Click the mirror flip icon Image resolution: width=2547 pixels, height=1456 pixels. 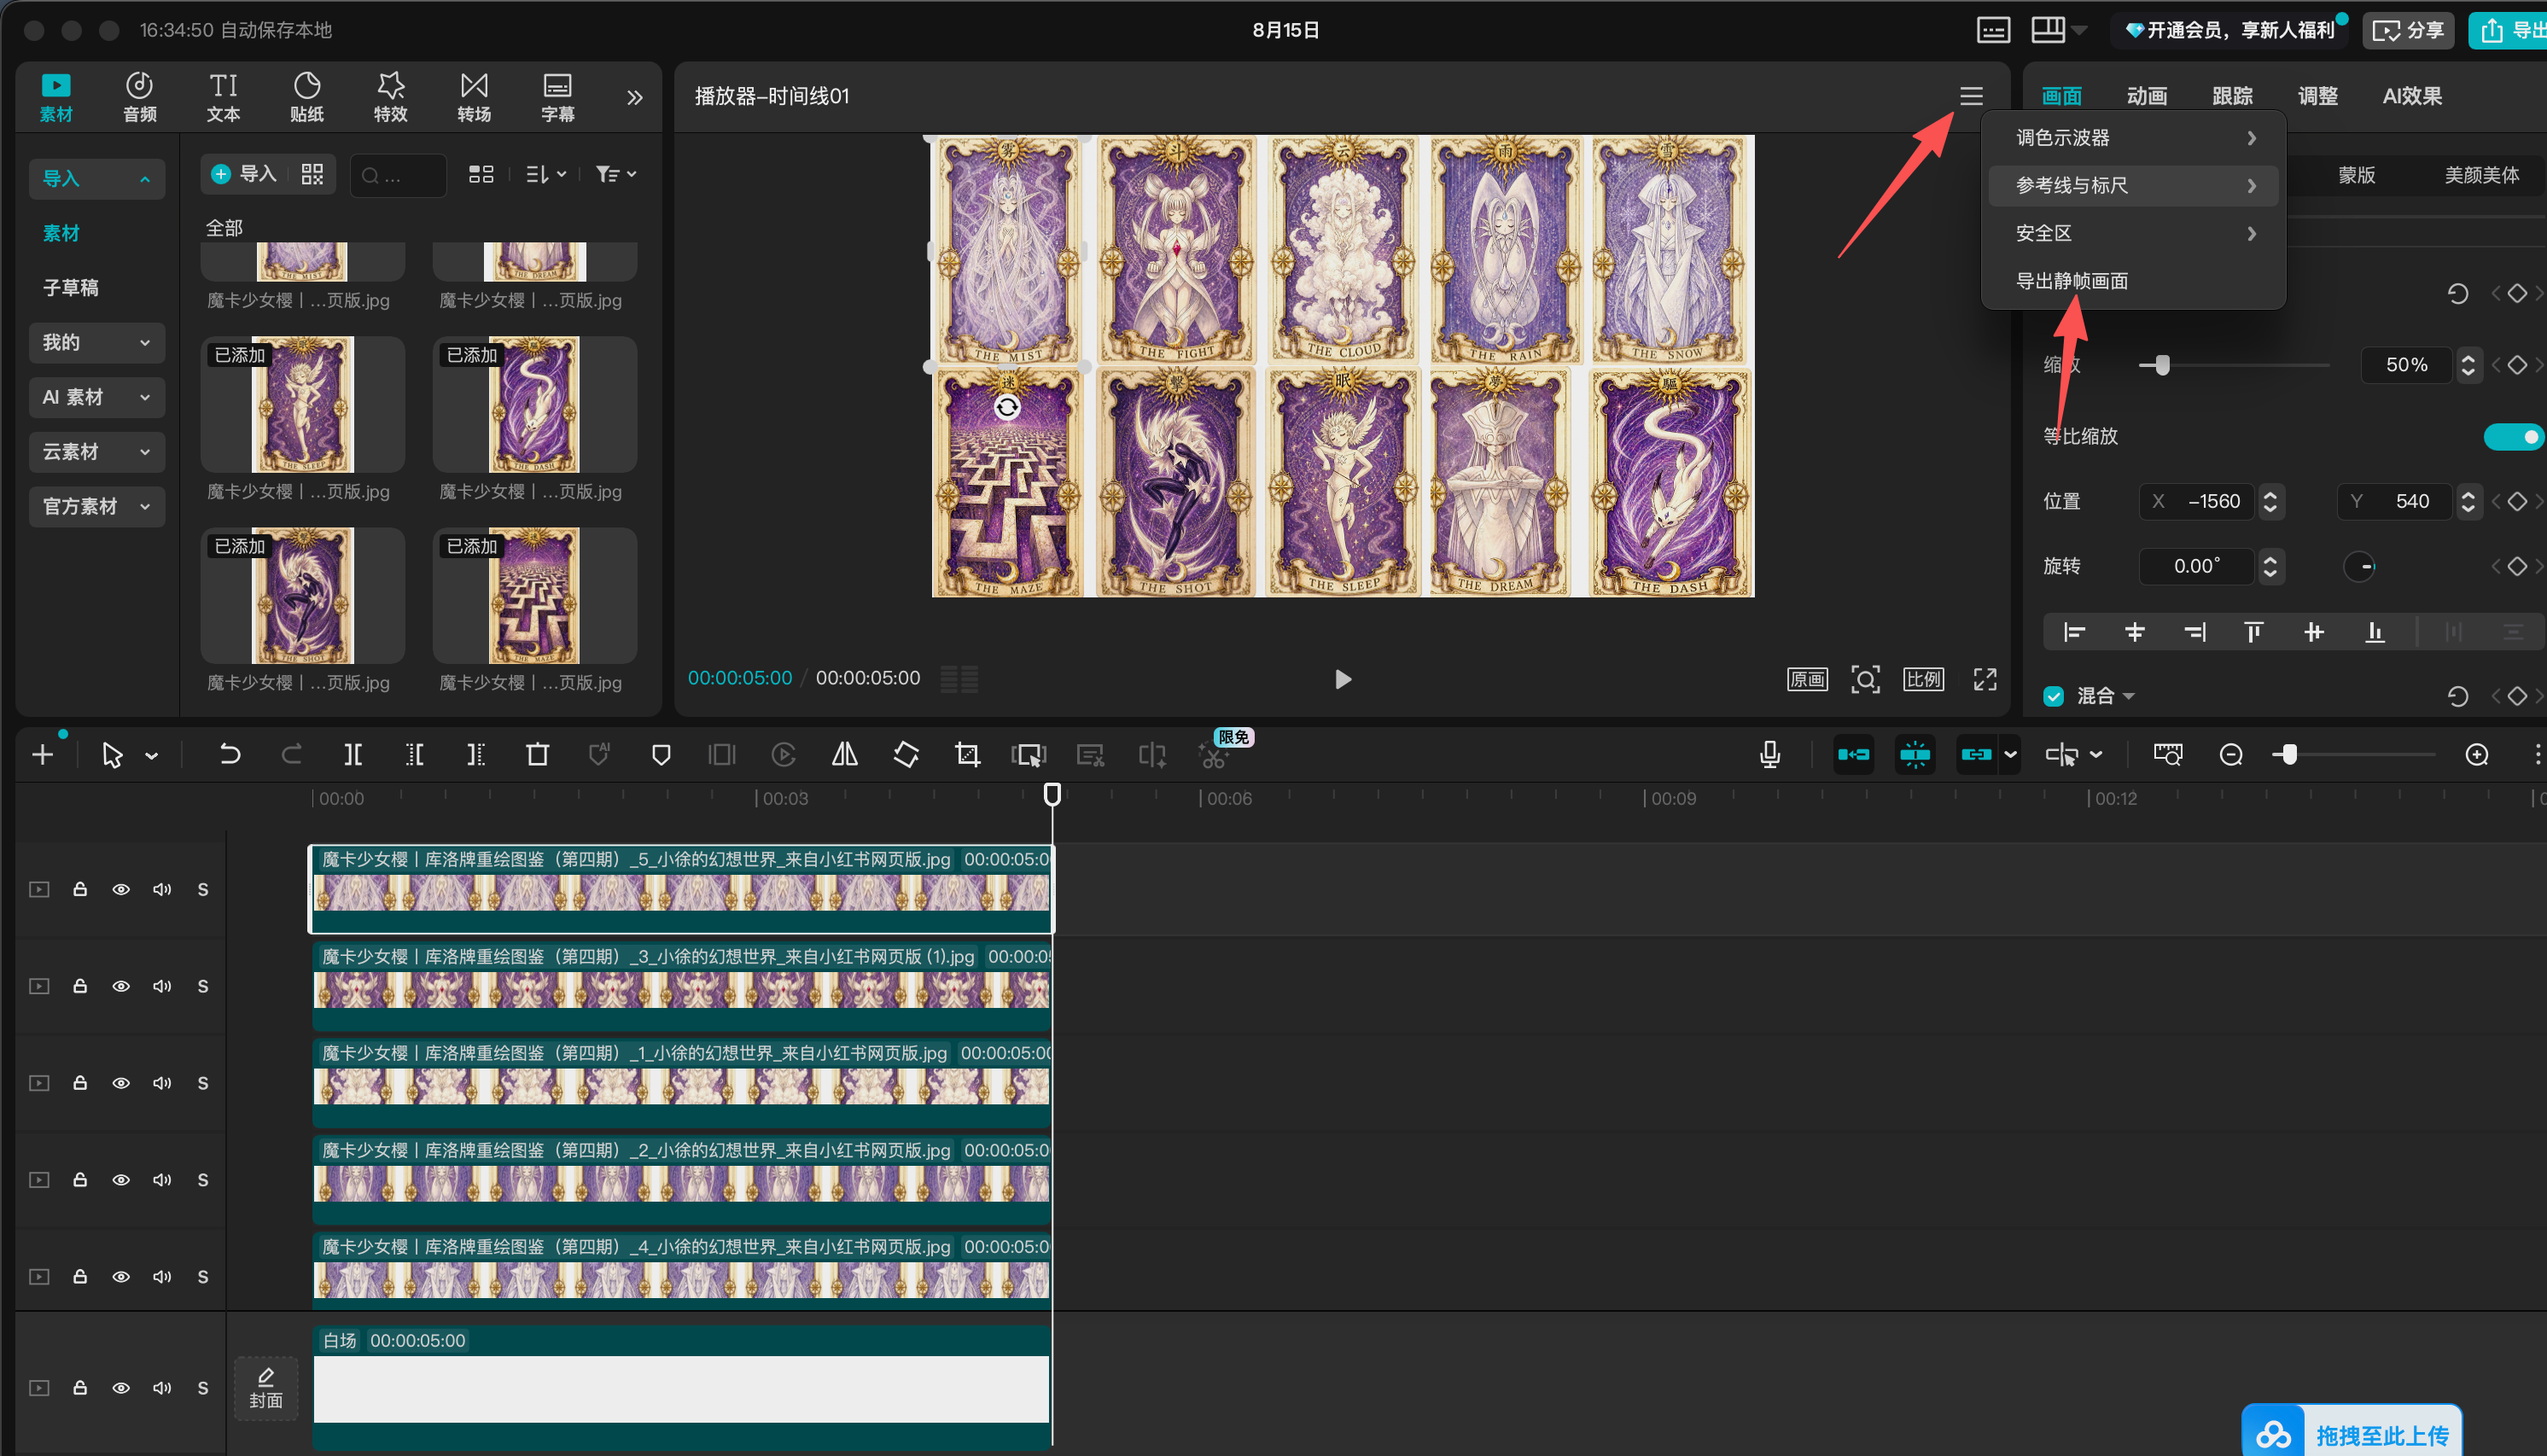coord(845,754)
